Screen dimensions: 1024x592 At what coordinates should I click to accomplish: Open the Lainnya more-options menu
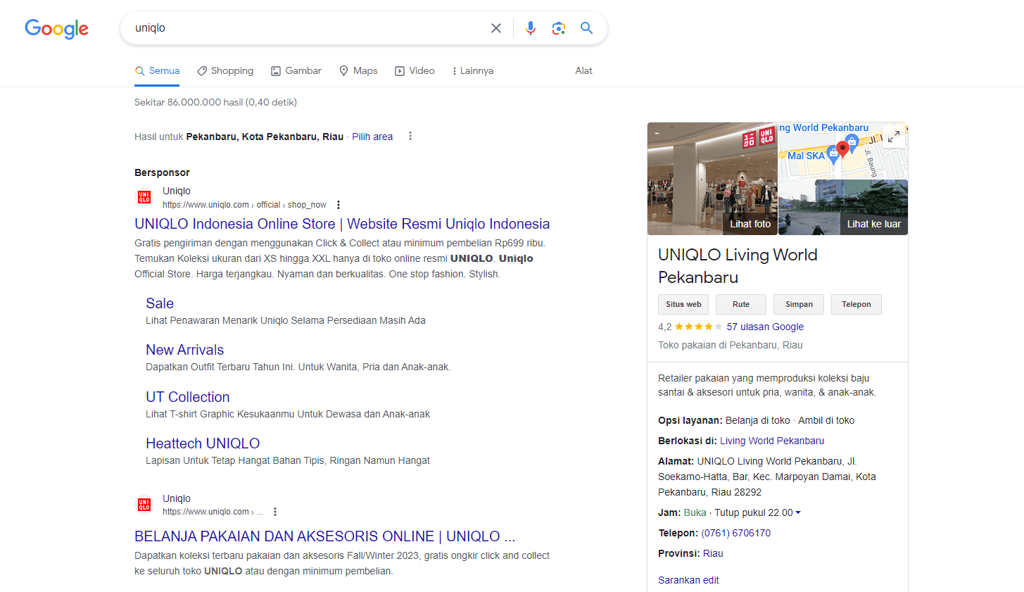pyautogui.click(x=472, y=71)
